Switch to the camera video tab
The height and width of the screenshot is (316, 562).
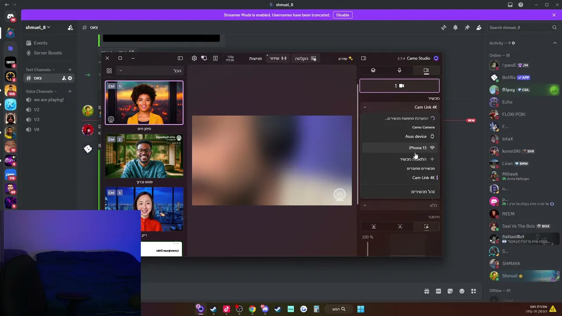point(426,70)
